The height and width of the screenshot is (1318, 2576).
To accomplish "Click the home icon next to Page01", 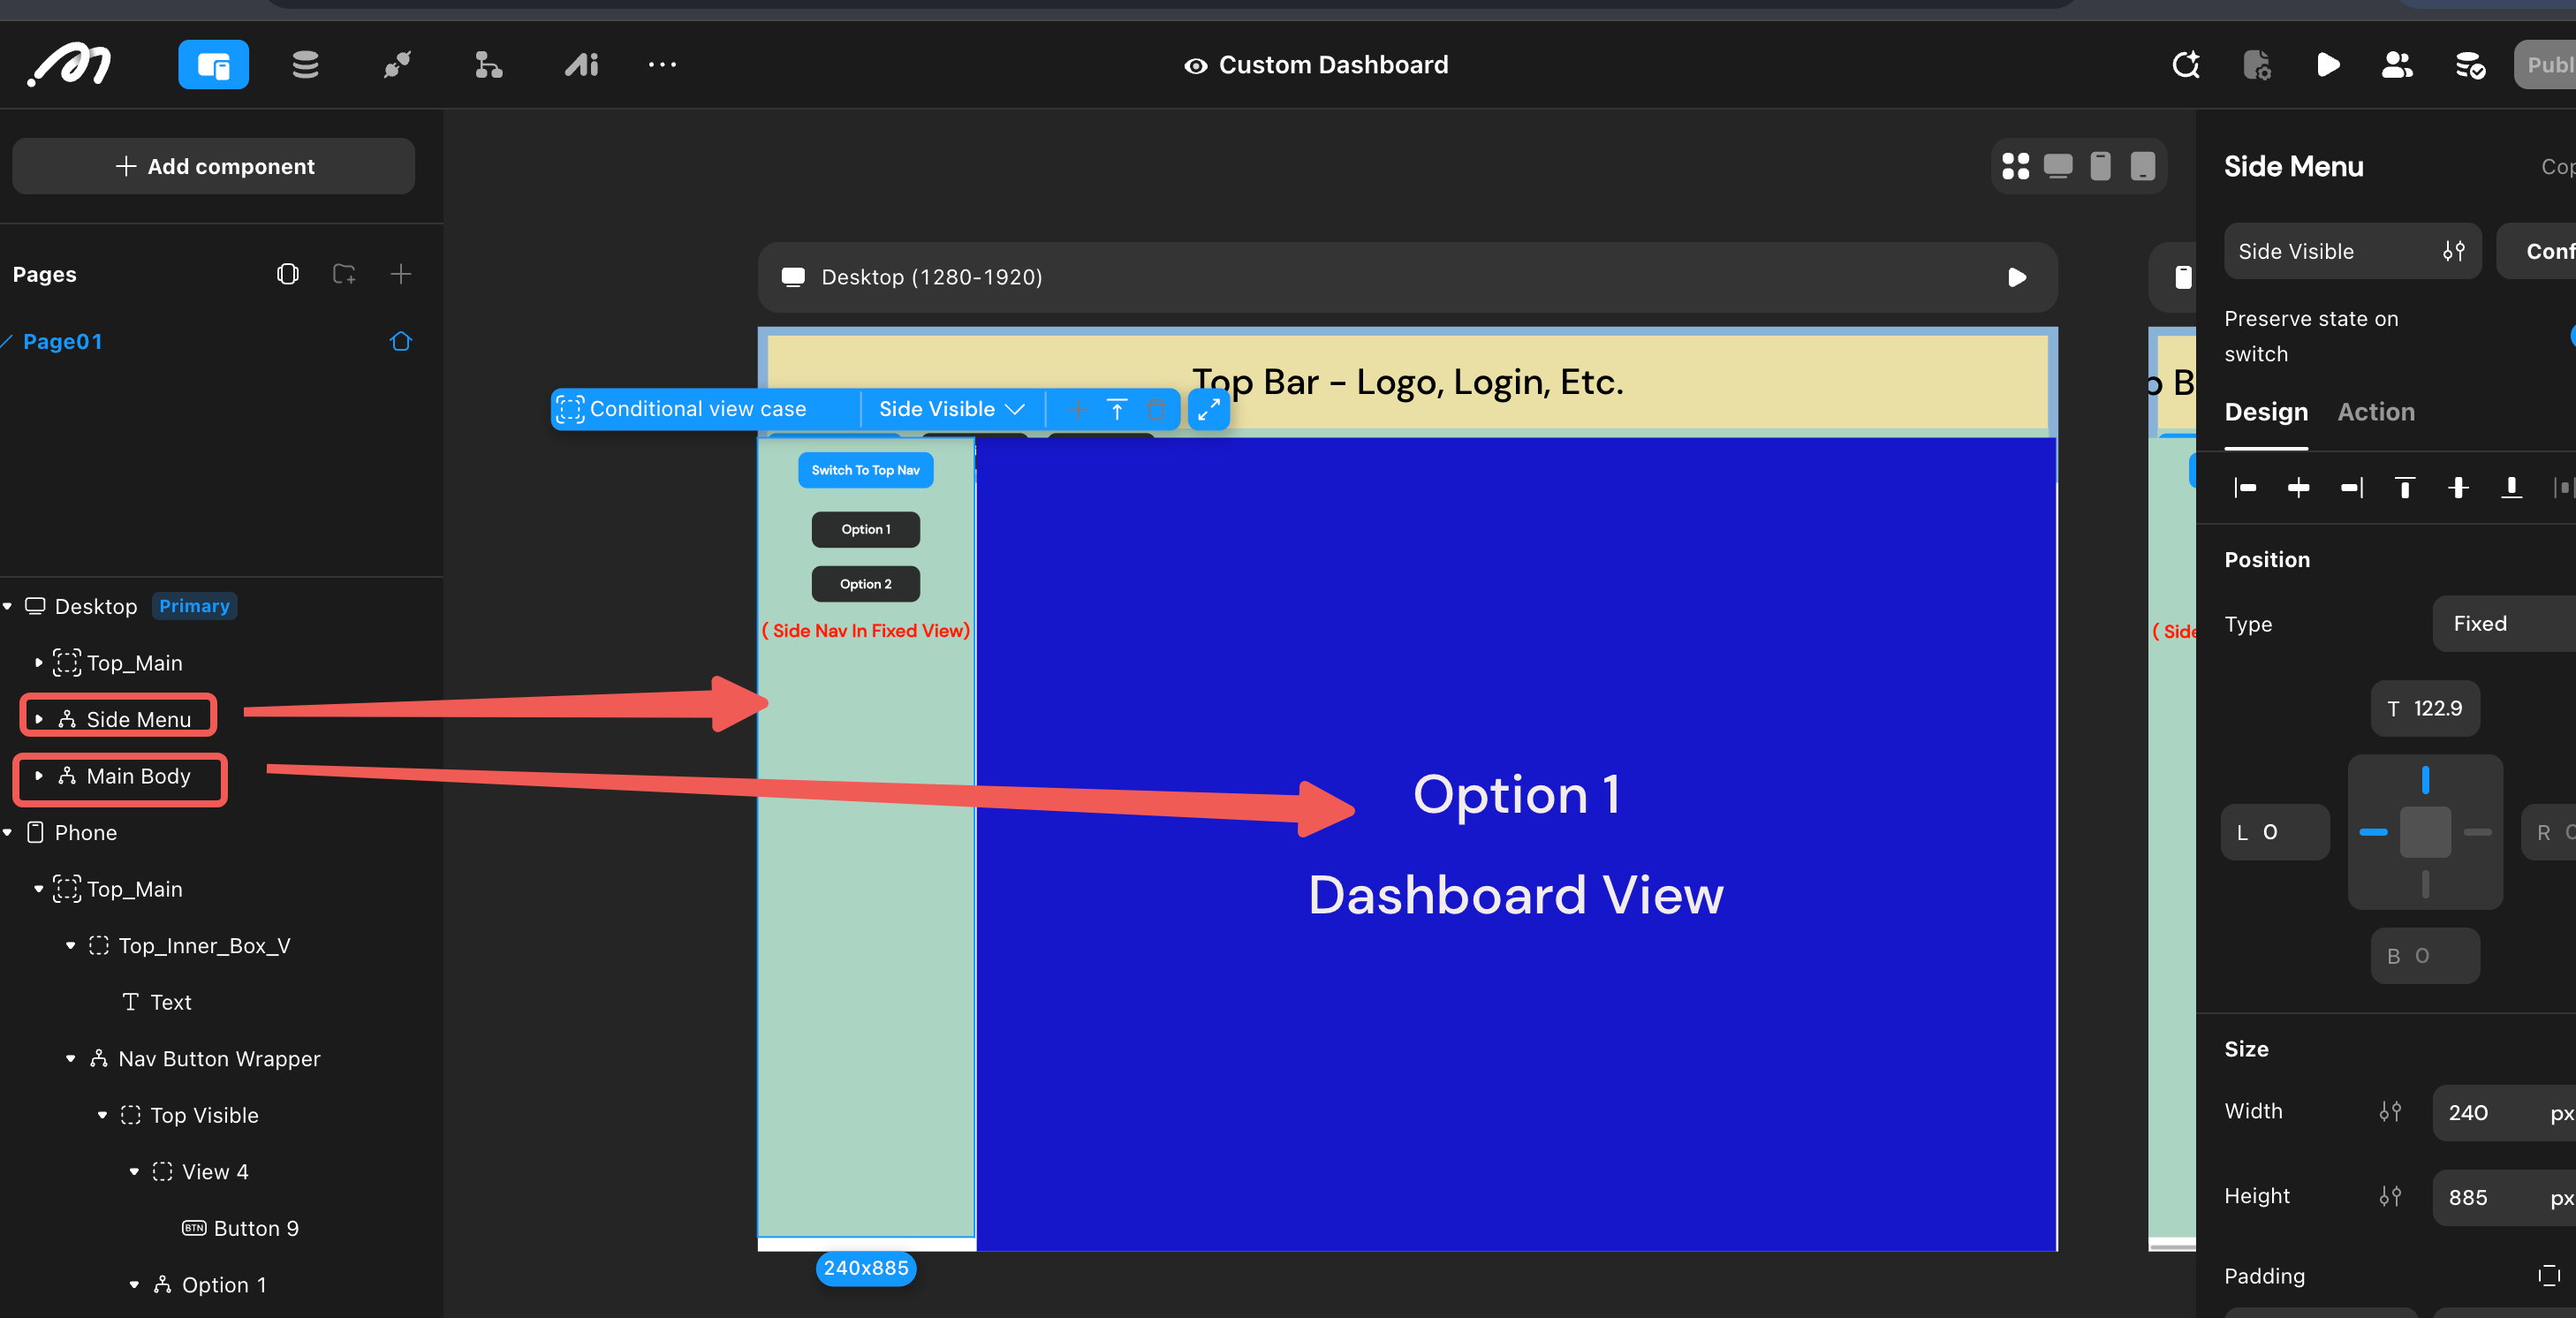I will click(400, 342).
